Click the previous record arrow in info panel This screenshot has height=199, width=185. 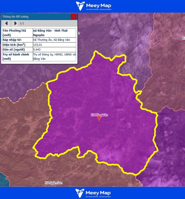(7, 23)
